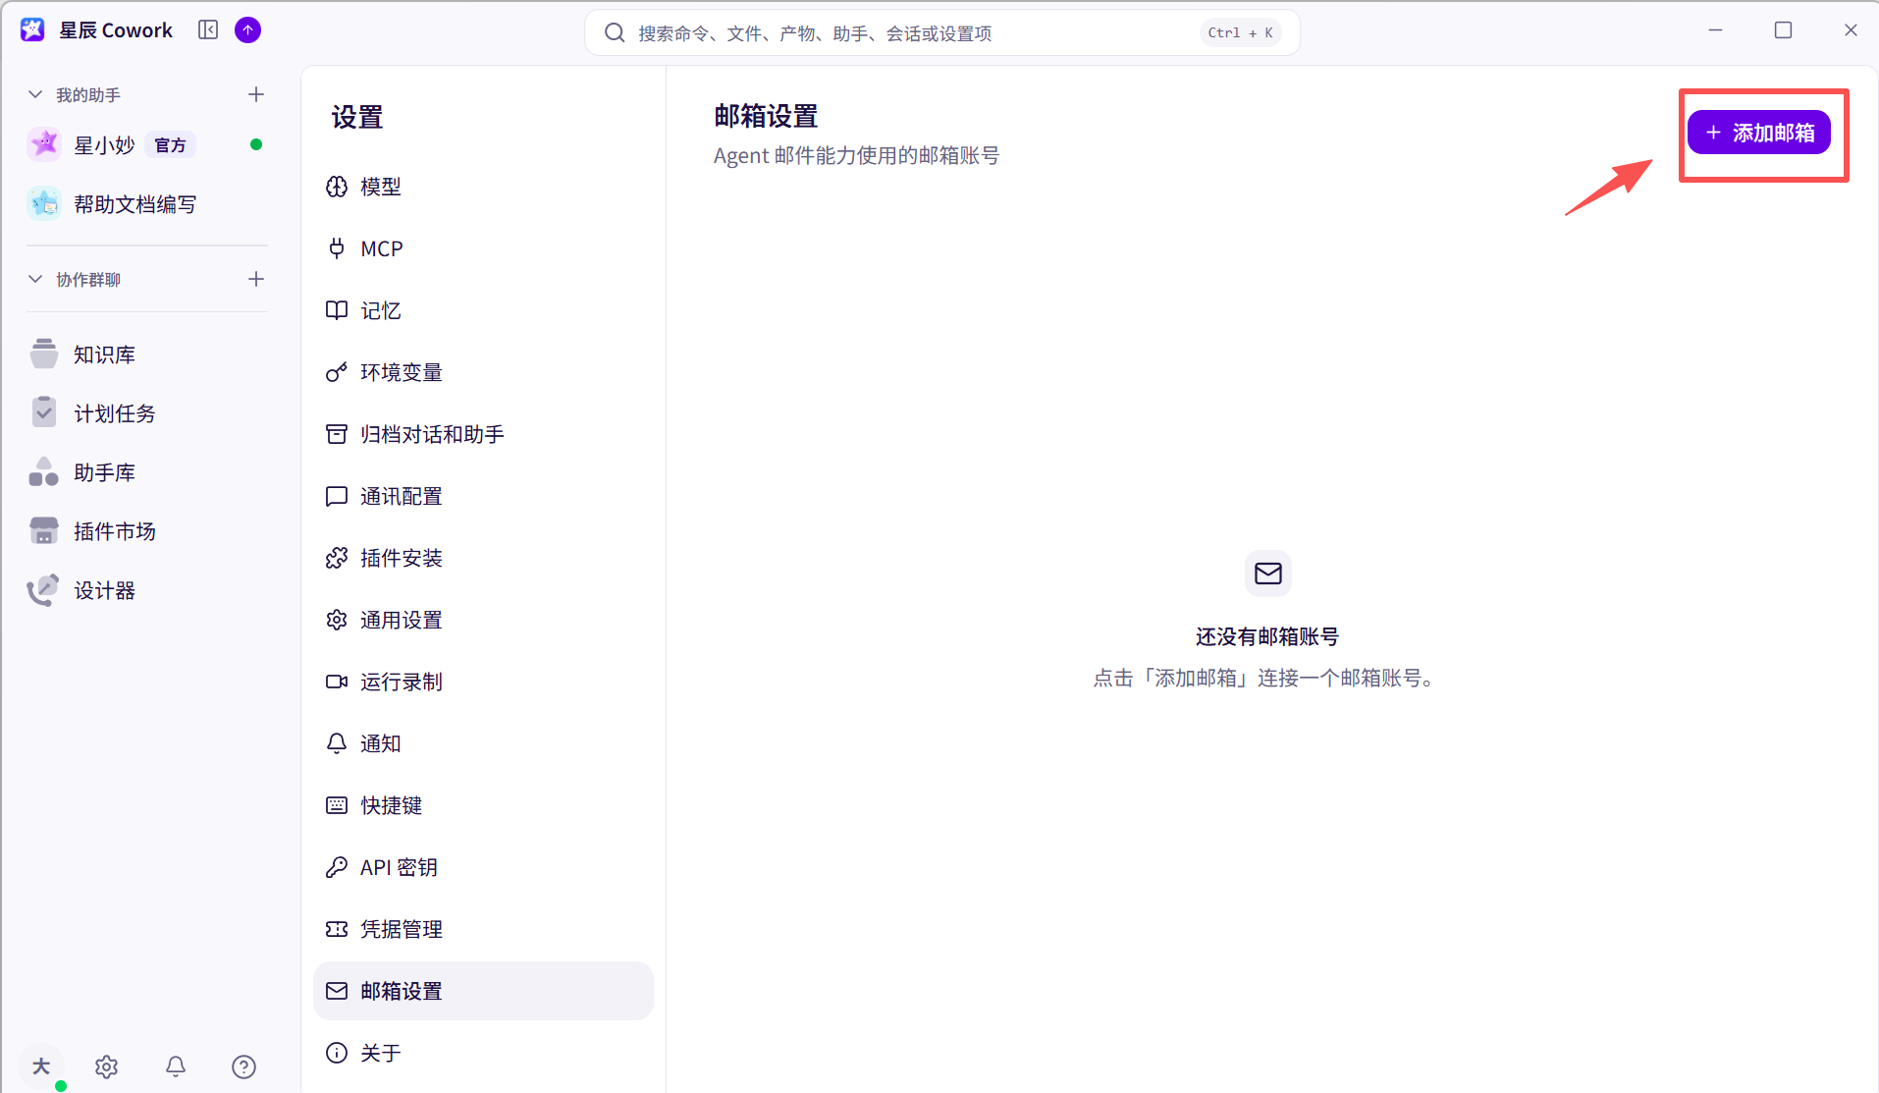This screenshot has height=1093, width=1879.
Task: Select the 邮箱设置 settings tab
Action: pos(483,991)
